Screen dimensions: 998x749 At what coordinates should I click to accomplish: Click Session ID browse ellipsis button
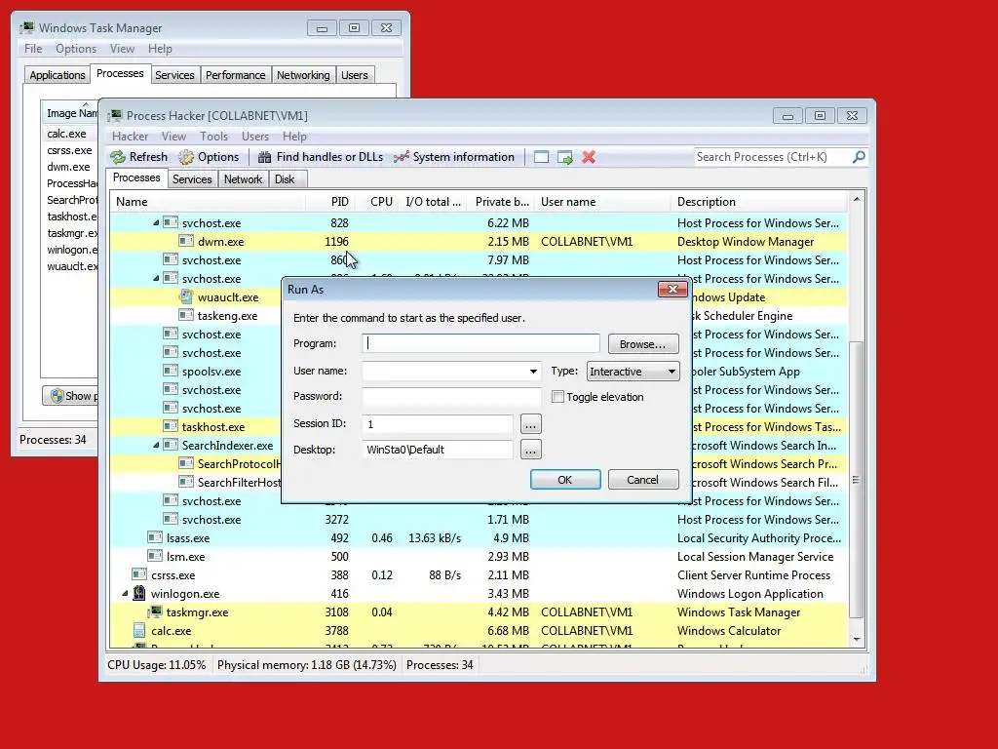pyautogui.click(x=531, y=423)
